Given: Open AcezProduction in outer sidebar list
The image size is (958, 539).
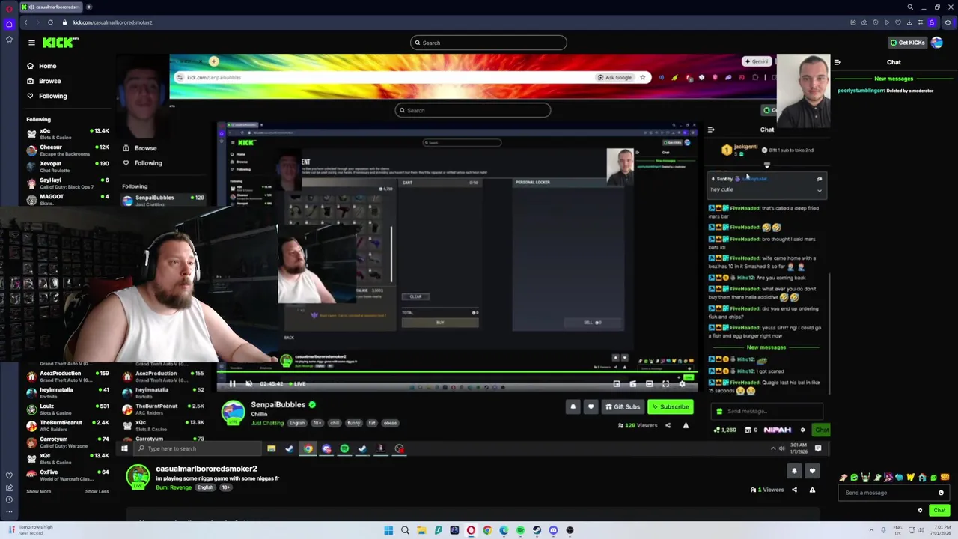Looking at the screenshot, I should 68,376.
